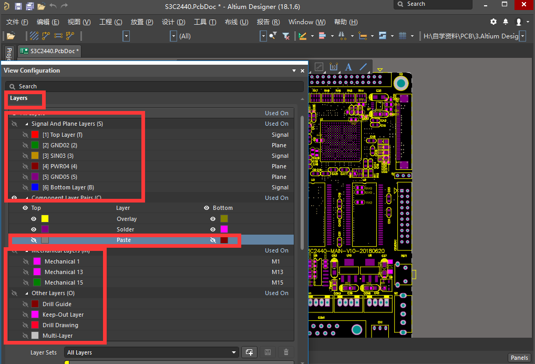The image size is (535, 364).
Task: Hide the Top Overlay layer
Action: (34, 219)
